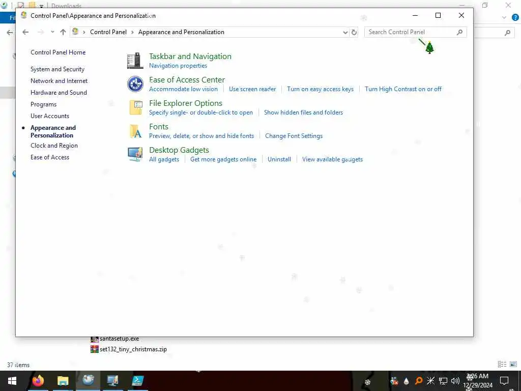Viewport: 521px width, 391px height.
Task: Click View available gadgets link
Action: click(x=332, y=159)
